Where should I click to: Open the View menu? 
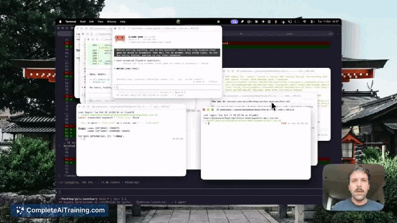(x=100, y=22)
